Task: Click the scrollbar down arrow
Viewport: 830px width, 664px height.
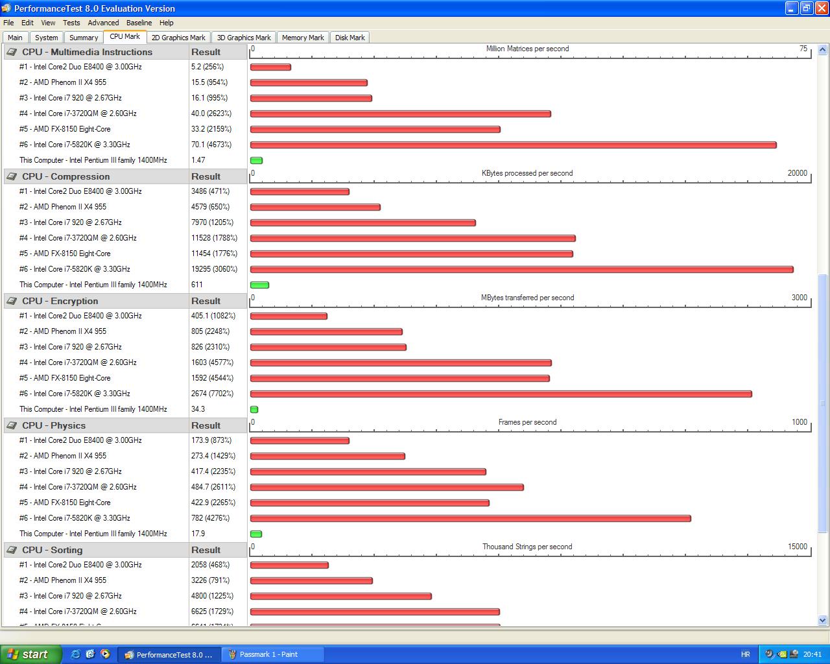Action: [x=823, y=621]
